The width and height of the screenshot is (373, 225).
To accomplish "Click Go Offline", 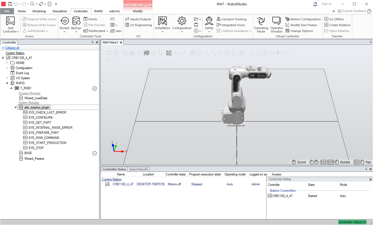I will click(334, 19).
